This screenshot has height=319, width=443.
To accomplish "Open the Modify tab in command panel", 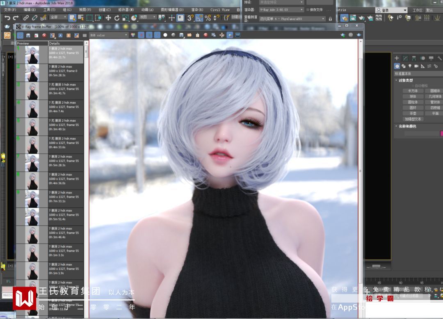I will pyautogui.click(x=405, y=58).
